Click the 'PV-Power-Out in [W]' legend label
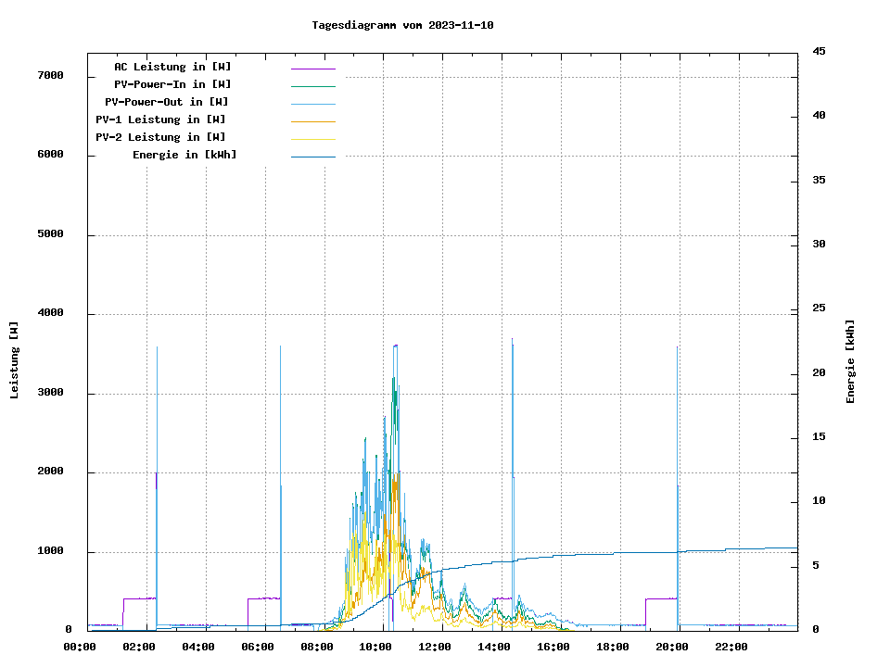 click(x=168, y=102)
